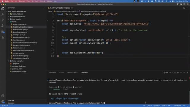The height and width of the screenshot is (107, 190).
Task: Open Assertions.spec.js file
Action: pos(20,24)
